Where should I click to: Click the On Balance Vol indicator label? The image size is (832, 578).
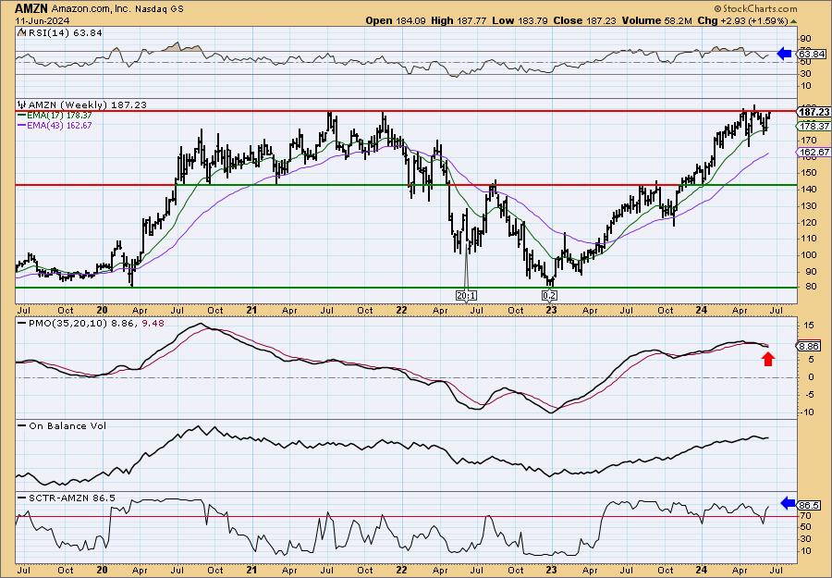(67, 425)
